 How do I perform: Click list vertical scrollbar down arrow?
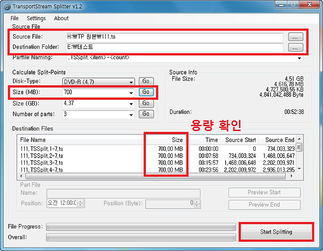click(299, 169)
